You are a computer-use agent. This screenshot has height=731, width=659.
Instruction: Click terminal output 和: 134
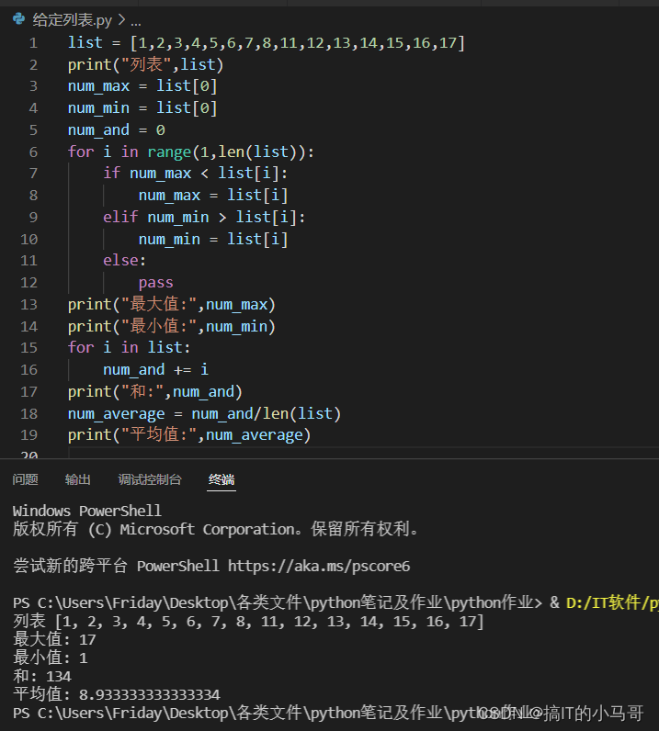point(42,677)
